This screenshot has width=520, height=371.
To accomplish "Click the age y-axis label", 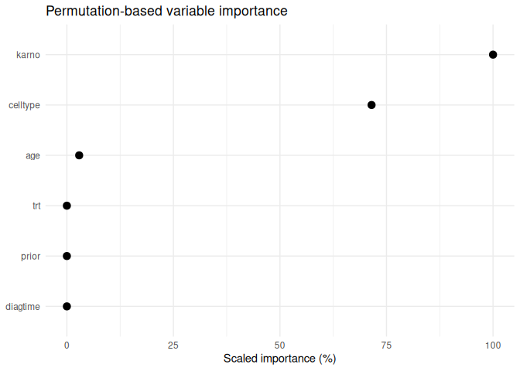I will (x=32, y=155).
